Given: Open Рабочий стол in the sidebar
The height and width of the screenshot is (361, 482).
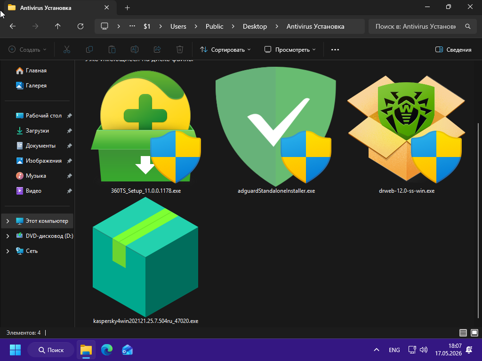Looking at the screenshot, I should coord(44,116).
